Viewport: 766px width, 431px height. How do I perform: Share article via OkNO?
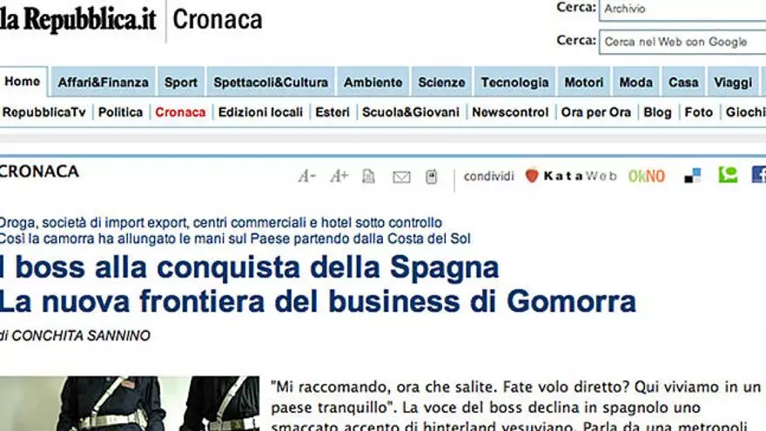646,176
